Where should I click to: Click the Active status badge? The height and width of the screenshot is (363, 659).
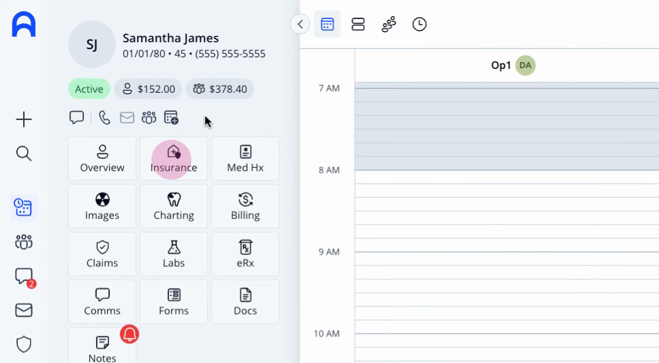pyautogui.click(x=89, y=89)
